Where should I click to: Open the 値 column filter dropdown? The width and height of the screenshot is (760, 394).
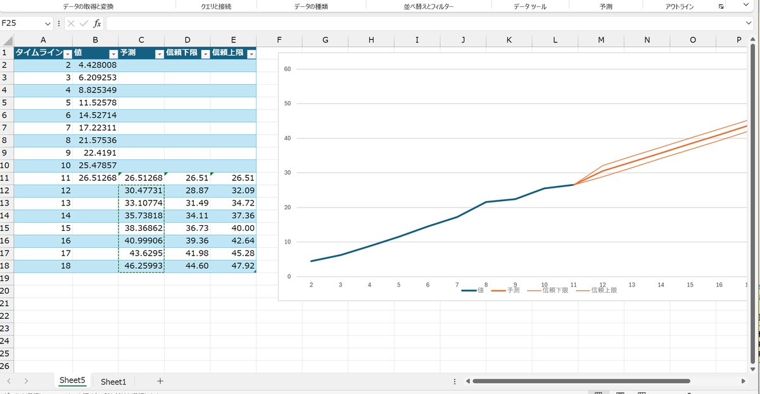[x=113, y=54]
